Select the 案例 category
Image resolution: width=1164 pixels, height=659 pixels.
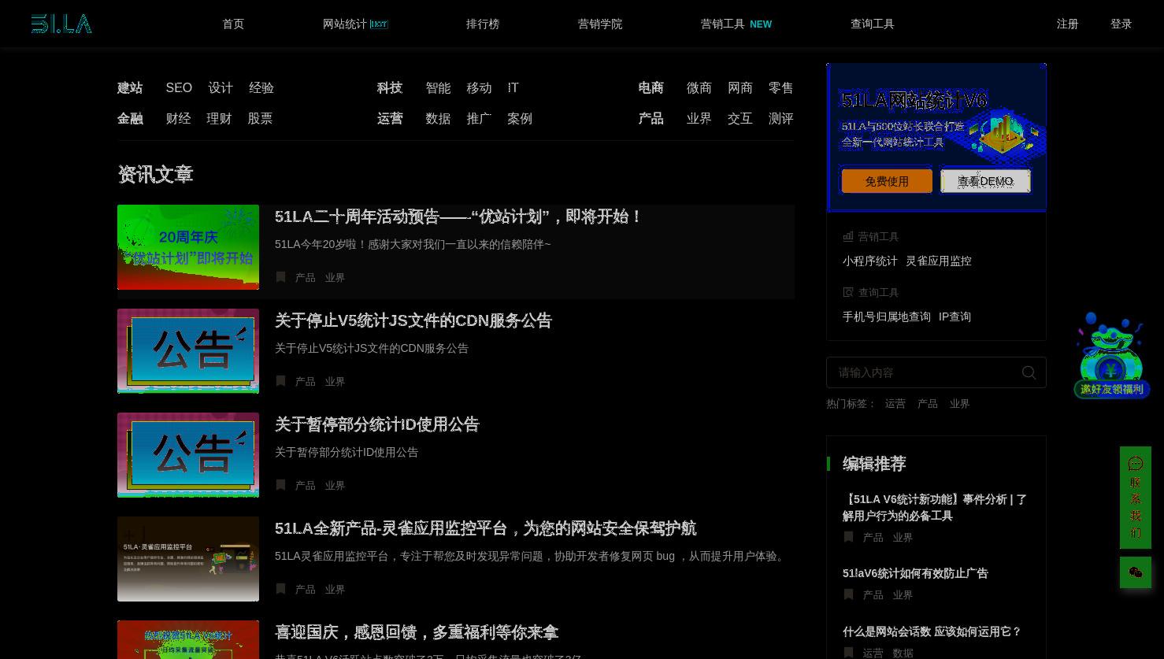(x=520, y=119)
